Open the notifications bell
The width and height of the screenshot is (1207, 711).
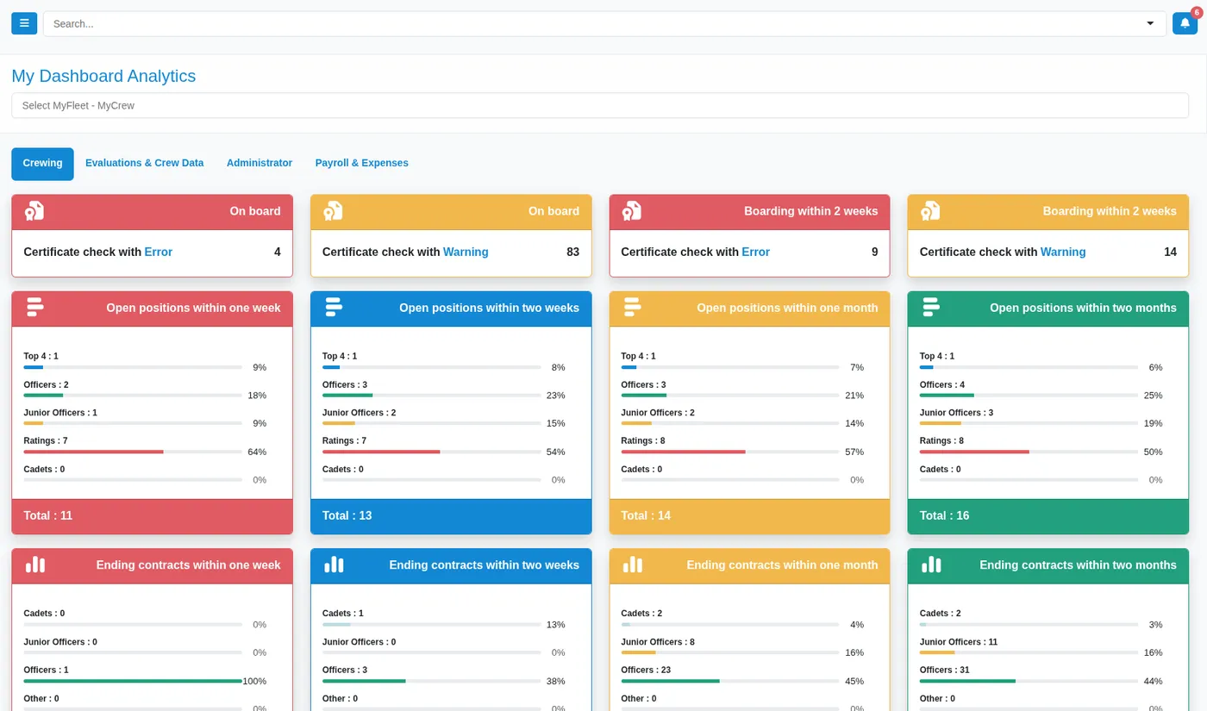[1185, 23]
